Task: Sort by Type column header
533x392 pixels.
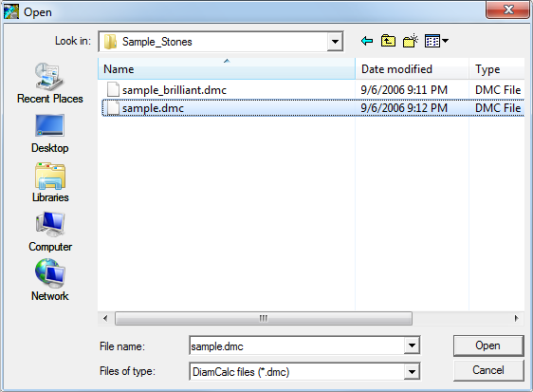Action: (x=497, y=68)
